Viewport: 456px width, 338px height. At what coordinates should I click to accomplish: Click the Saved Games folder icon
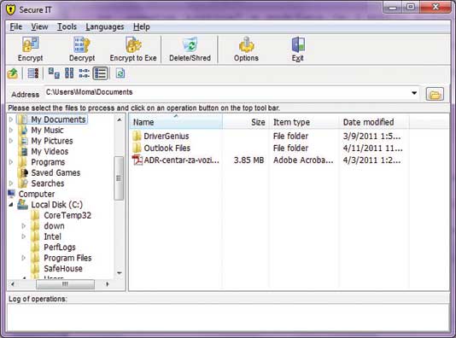click(23, 172)
